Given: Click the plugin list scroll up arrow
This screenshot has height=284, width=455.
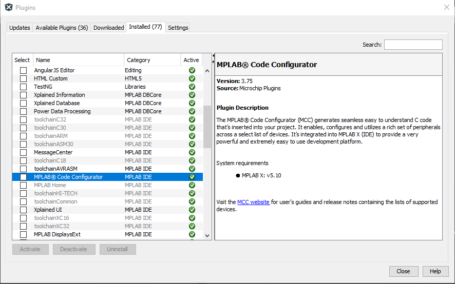Looking at the screenshot, I should [x=207, y=71].
